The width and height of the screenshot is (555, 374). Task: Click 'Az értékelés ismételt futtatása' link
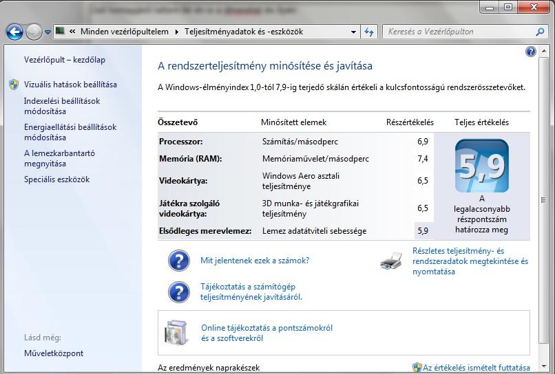click(477, 368)
